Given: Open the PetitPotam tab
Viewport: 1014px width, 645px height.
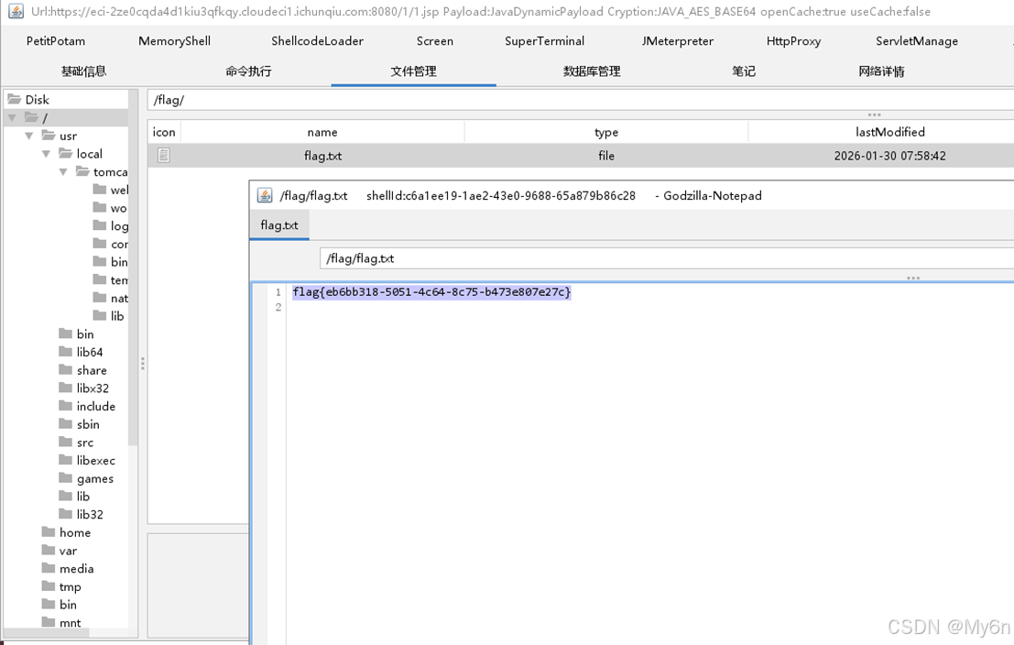Looking at the screenshot, I should coord(56,40).
